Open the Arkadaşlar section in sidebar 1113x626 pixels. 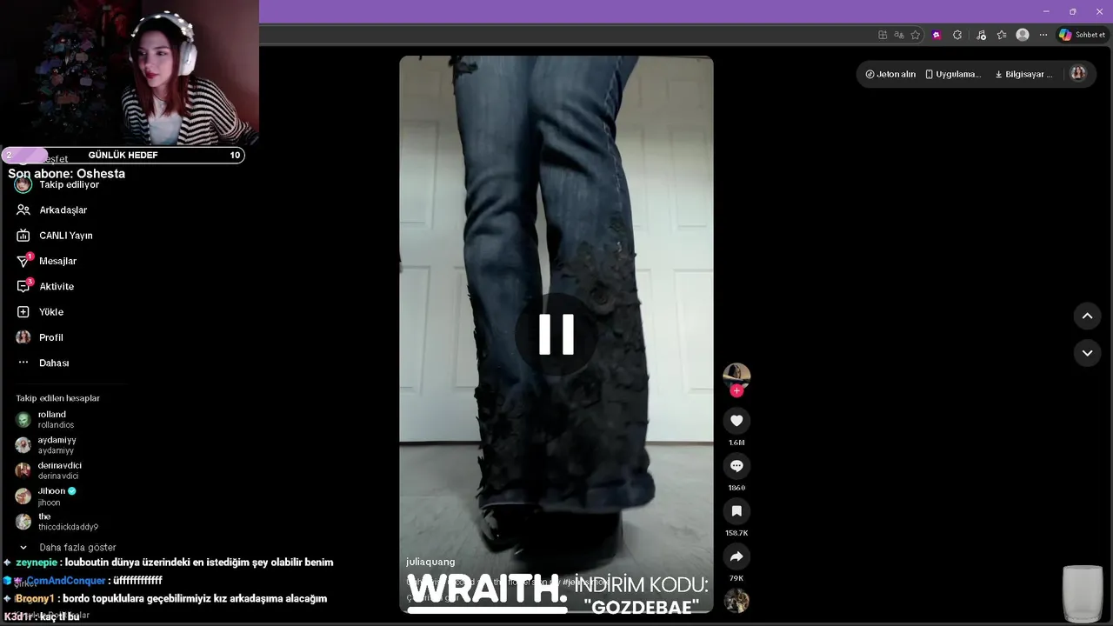pos(63,210)
